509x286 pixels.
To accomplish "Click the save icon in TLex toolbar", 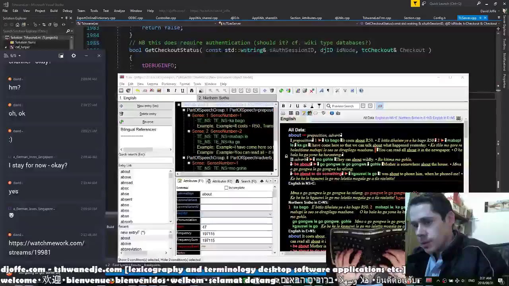I will 121,91.
